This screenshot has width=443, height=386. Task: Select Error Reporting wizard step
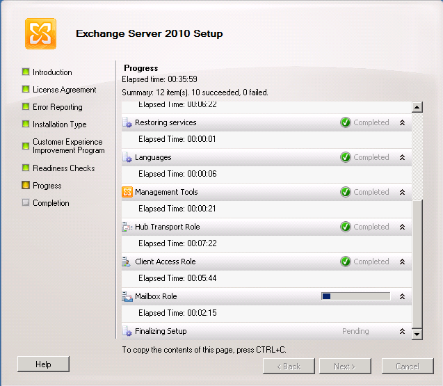[x=58, y=107]
